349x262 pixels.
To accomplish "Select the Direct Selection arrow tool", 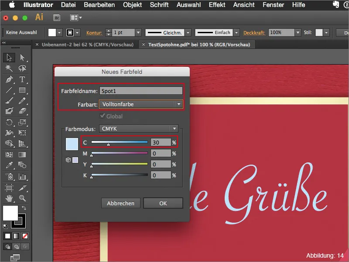I will tap(22, 58).
